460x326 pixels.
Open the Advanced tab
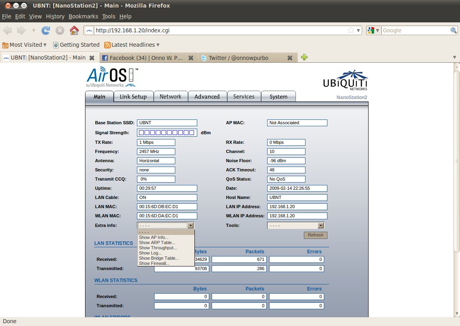pos(207,97)
